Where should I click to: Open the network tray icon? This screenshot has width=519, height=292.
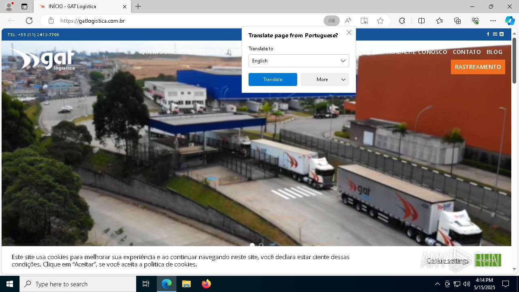point(457,284)
